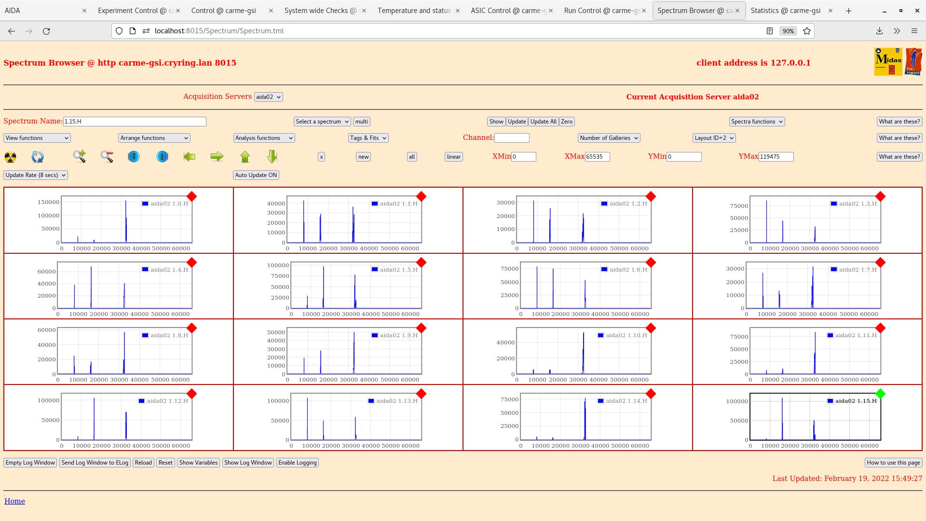The height and width of the screenshot is (521, 926).
Task: Click the red diamond on aida02 1.0.H spectrum
Action: 192,196
